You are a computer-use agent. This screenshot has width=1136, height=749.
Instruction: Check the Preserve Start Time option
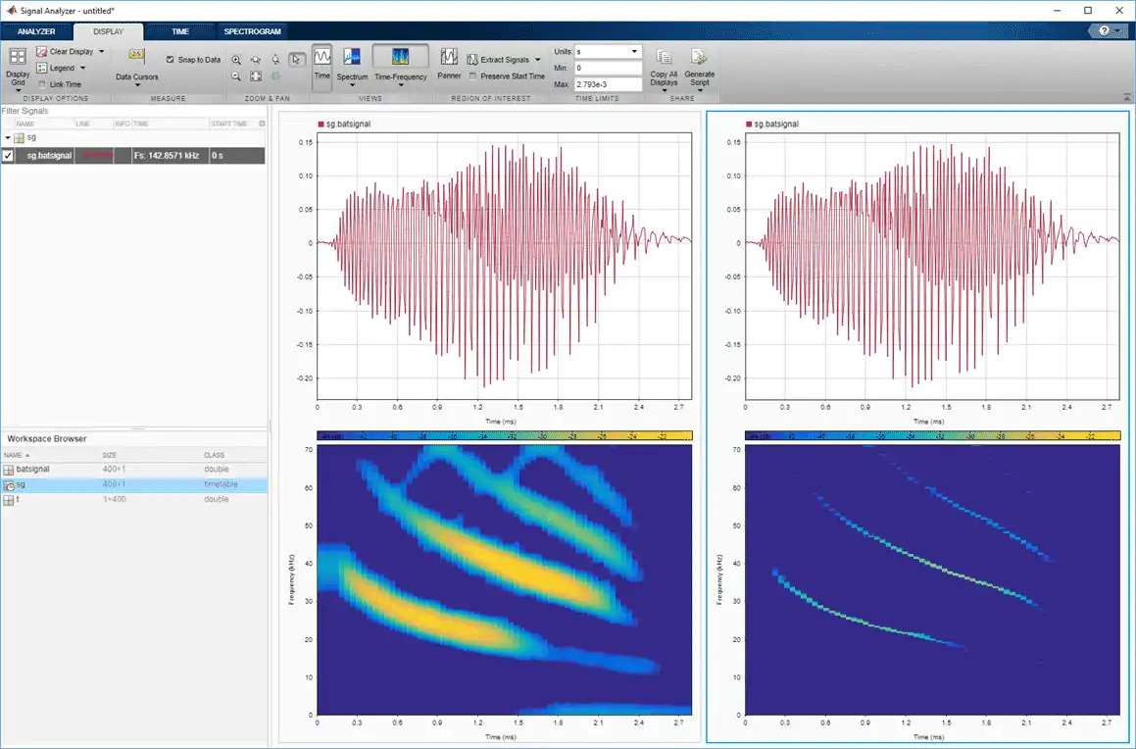(472, 76)
